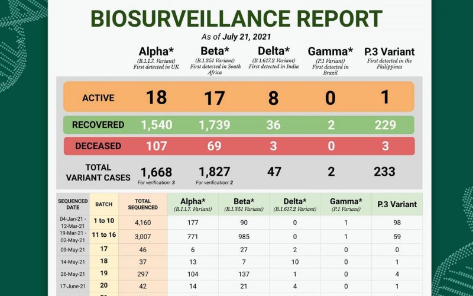Select the '11 to 16' batch cell

click(103, 236)
